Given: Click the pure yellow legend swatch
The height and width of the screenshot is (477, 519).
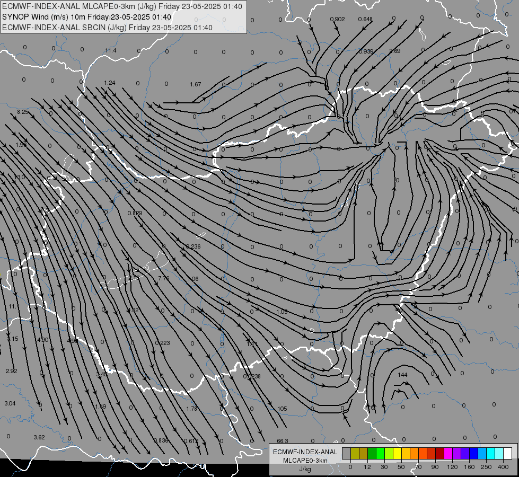Looking at the screenshot, I should click(397, 453).
